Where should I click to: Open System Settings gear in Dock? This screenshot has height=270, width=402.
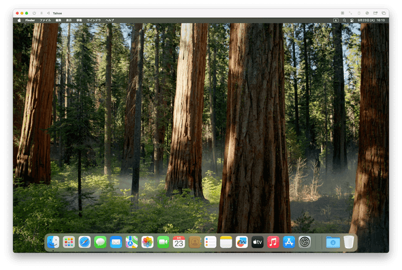pyautogui.click(x=305, y=242)
